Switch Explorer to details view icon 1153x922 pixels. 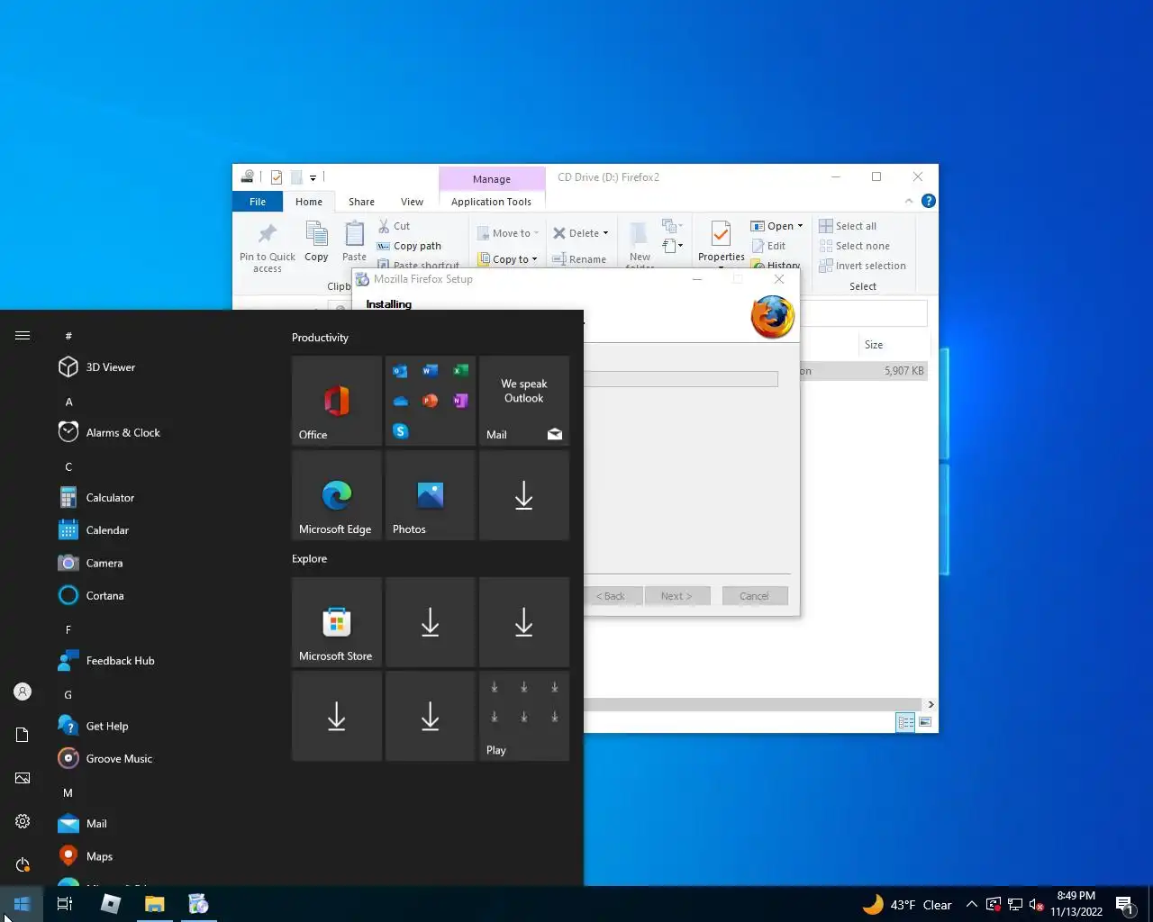(x=906, y=722)
